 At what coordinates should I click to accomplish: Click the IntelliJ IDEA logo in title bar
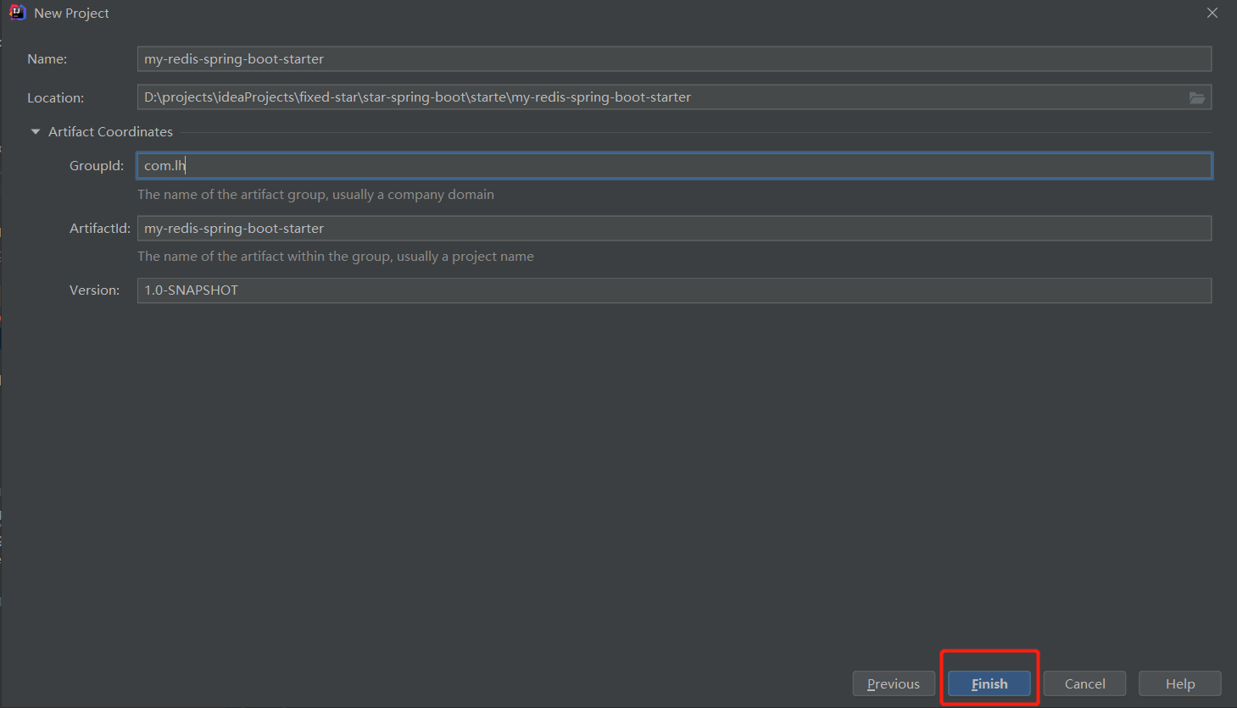(x=18, y=13)
